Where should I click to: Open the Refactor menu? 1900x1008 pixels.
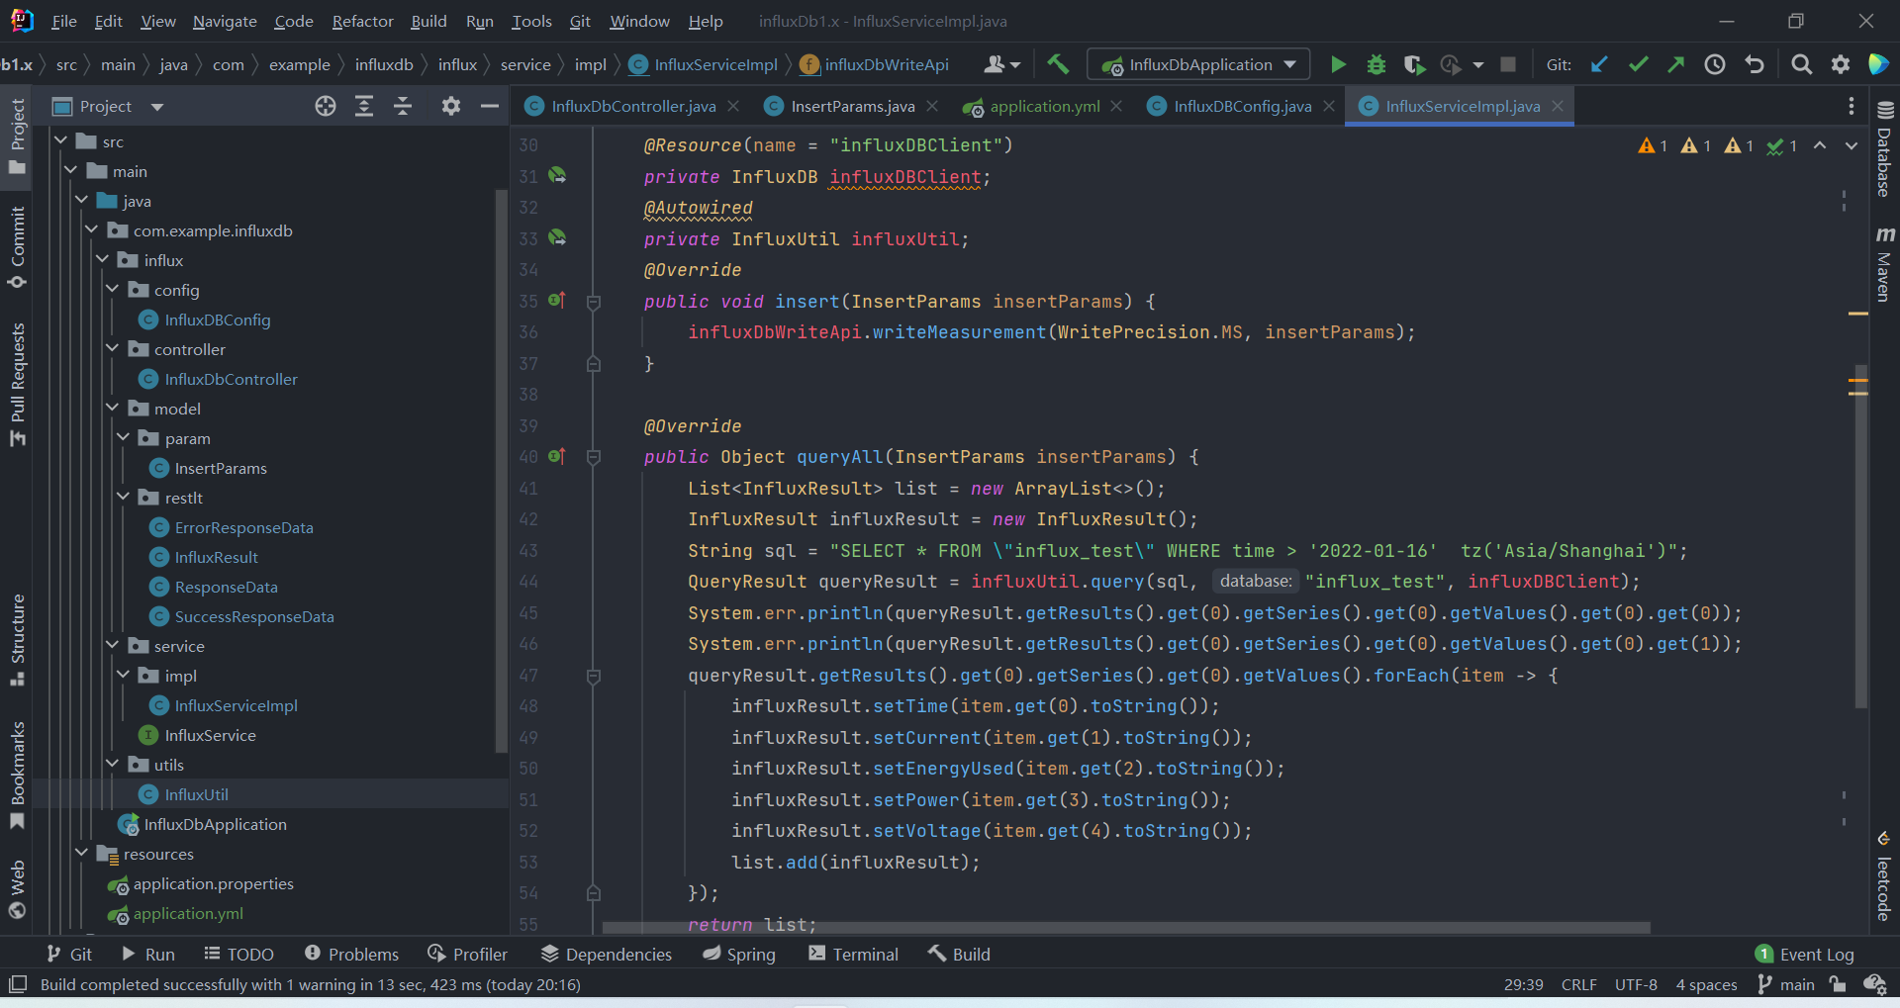click(362, 21)
